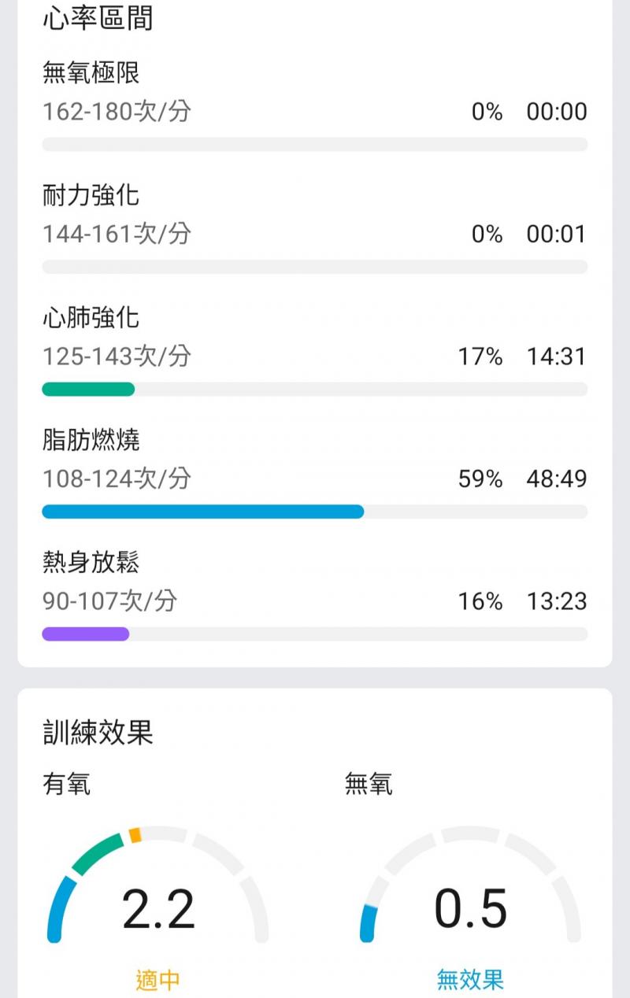Screen dimensions: 630x998
Task: Tap the blue 無效果 rating label
Action: 471,980
